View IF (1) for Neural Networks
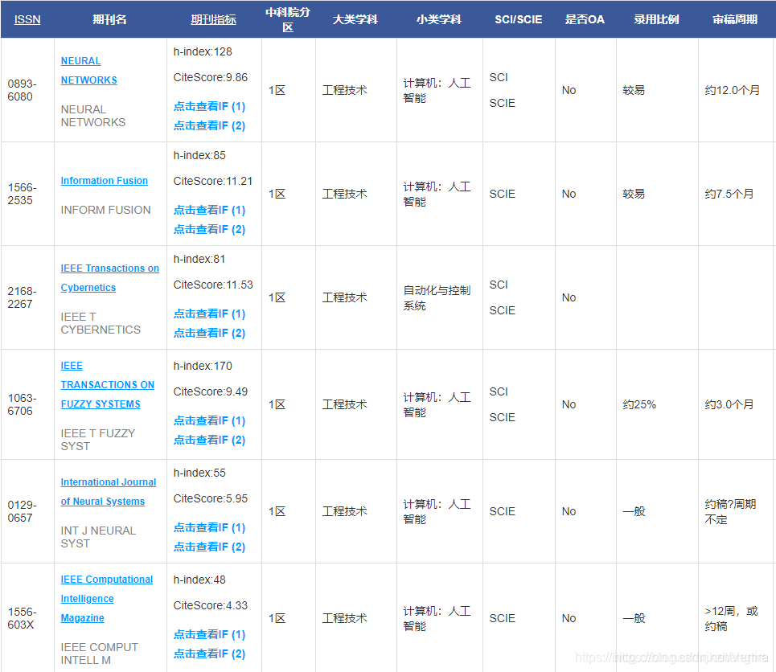776x672 pixels. [x=209, y=106]
